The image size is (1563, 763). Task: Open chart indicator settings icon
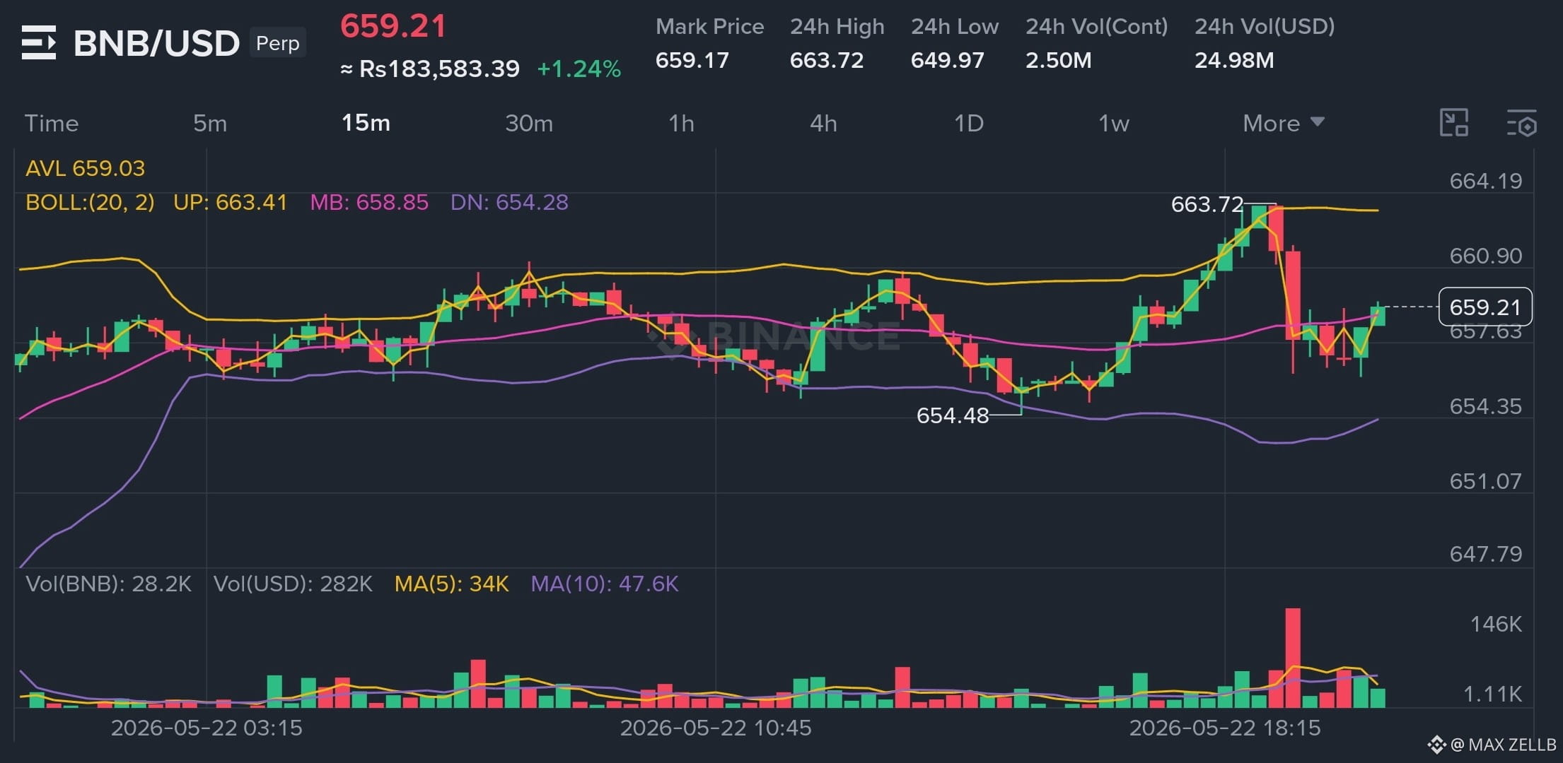coord(1521,123)
